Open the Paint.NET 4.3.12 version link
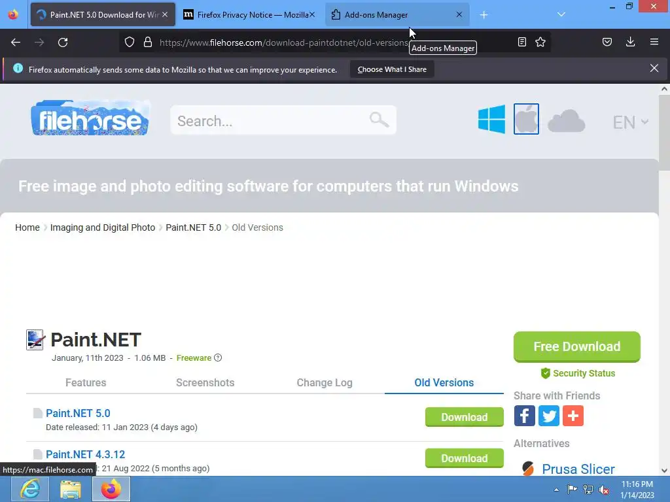Viewport: 670px width, 502px height. [x=86, y=454]
